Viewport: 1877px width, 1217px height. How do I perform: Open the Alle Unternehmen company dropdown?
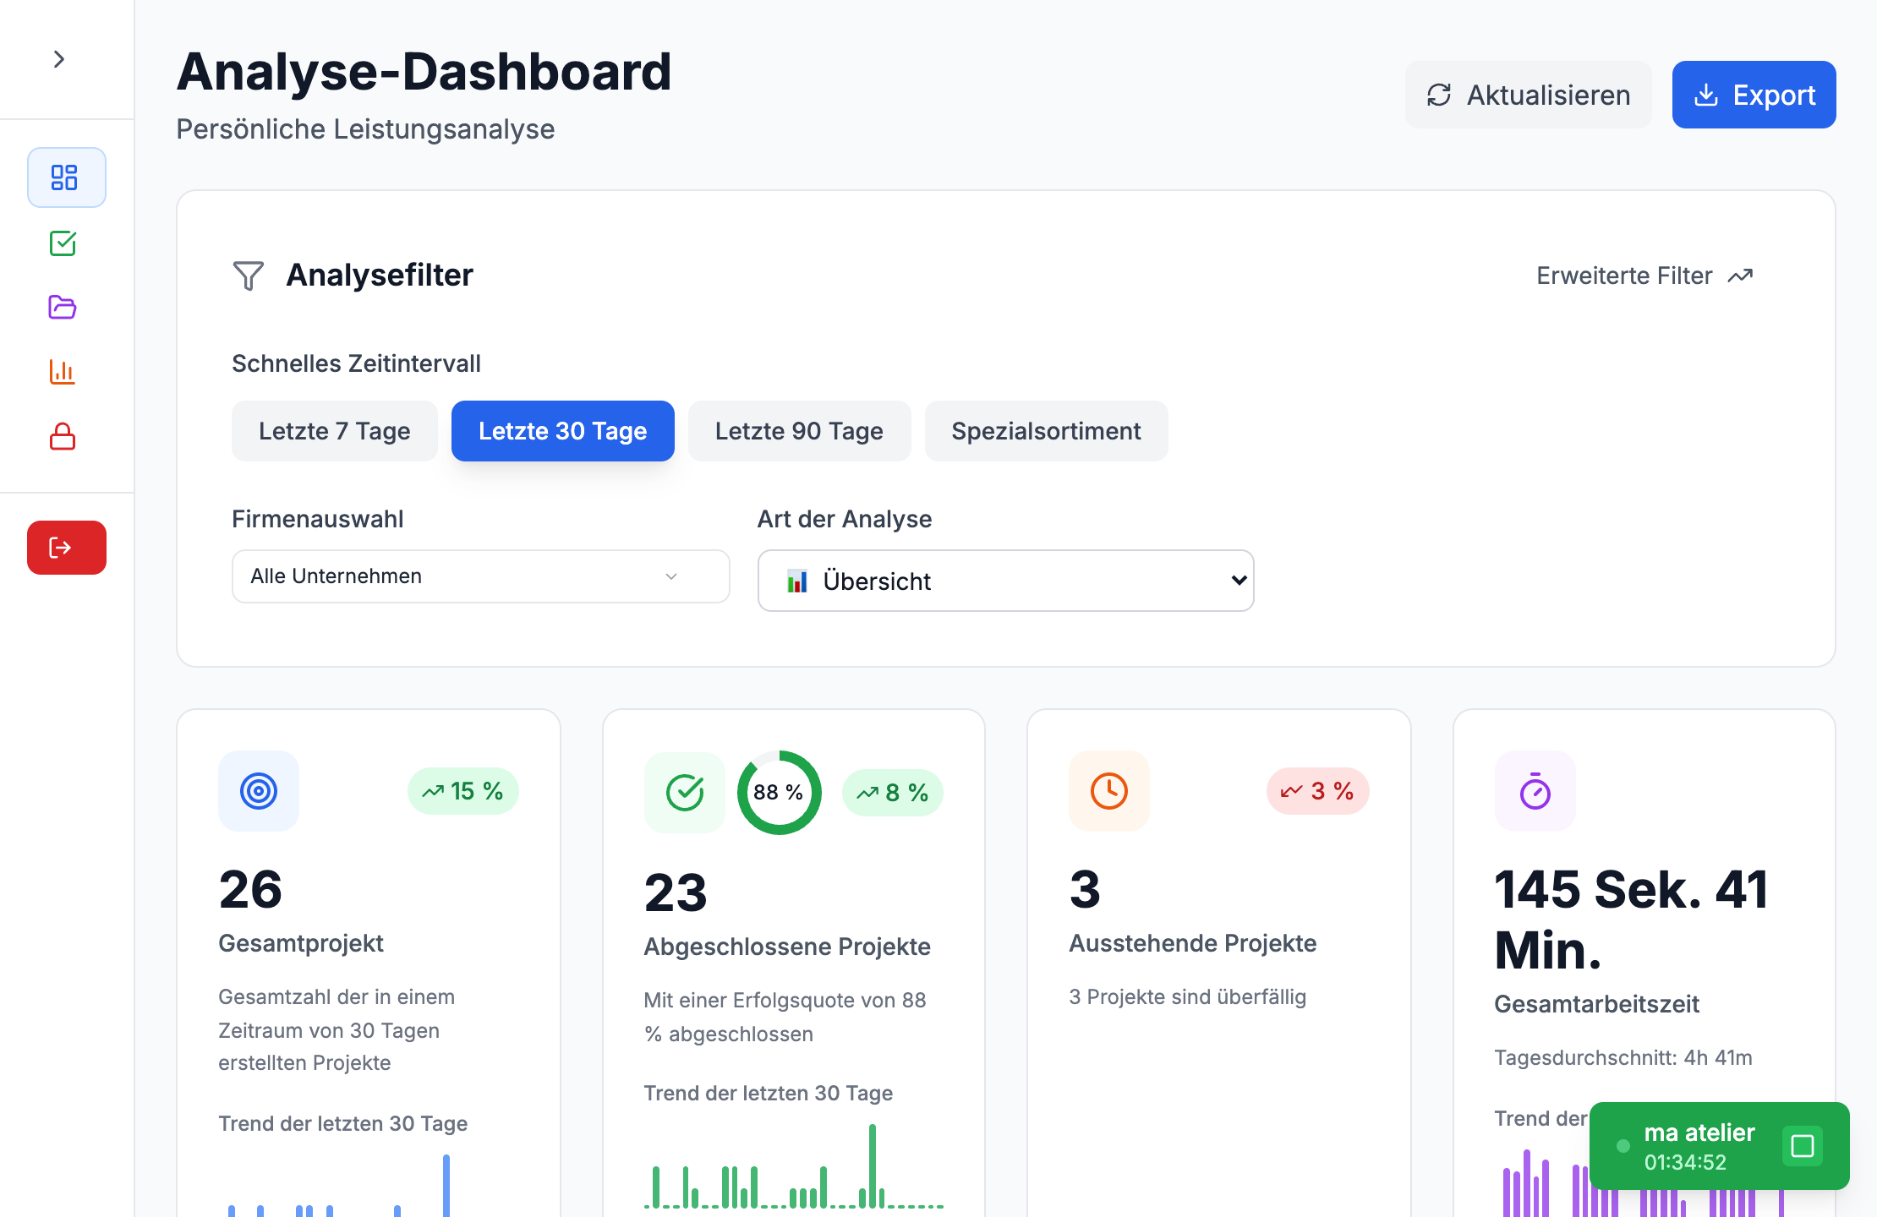[480, 576]
